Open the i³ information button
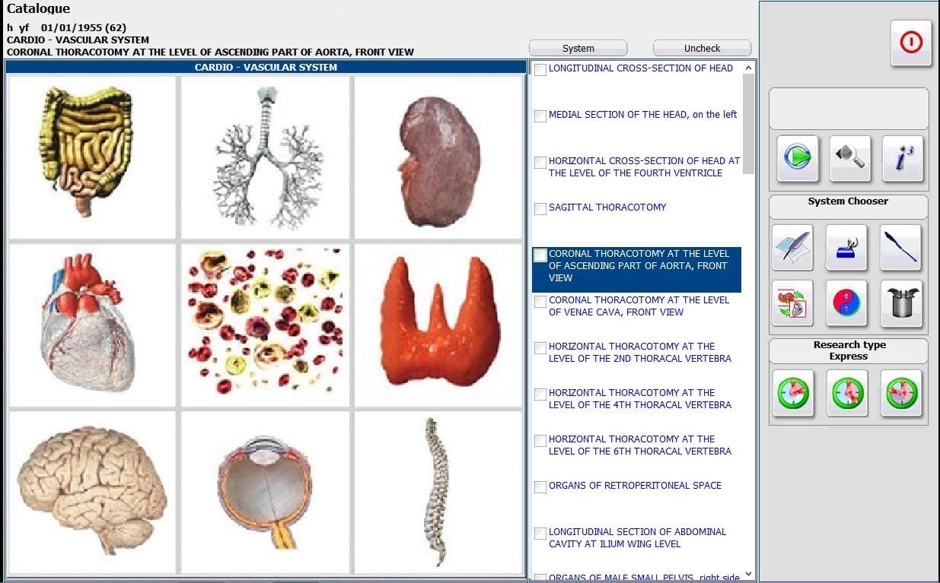This screenshot has width=940, height=583. 903,158
